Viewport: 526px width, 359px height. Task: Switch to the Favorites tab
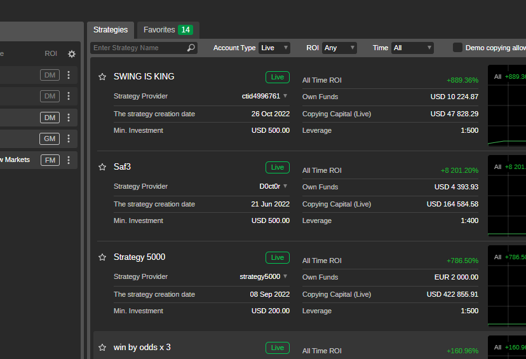pyautogui.click(x=168, y=30)
